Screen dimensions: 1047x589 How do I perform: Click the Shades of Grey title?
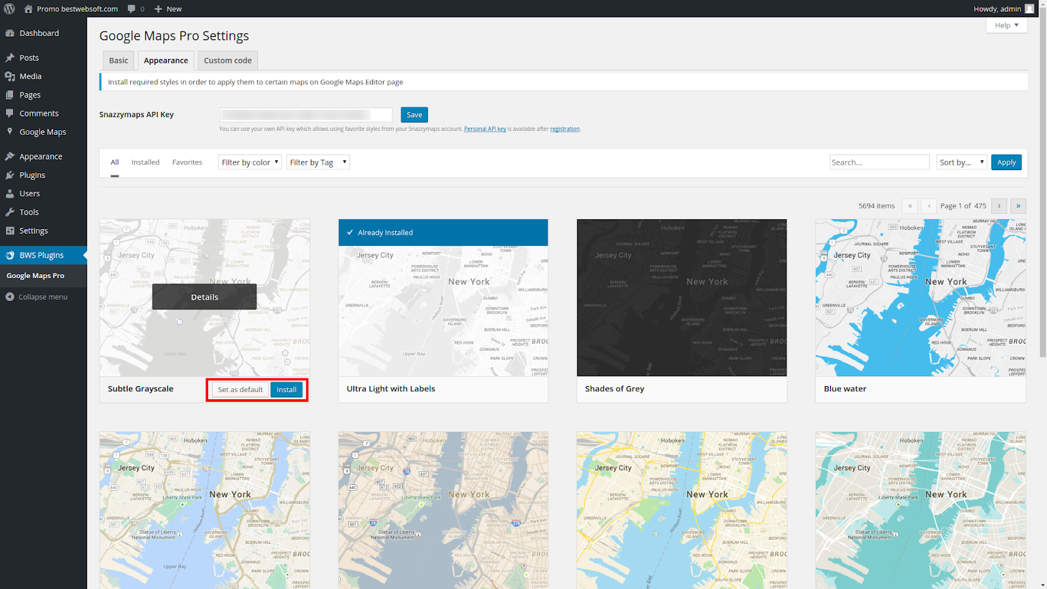[x=614, y=389]
